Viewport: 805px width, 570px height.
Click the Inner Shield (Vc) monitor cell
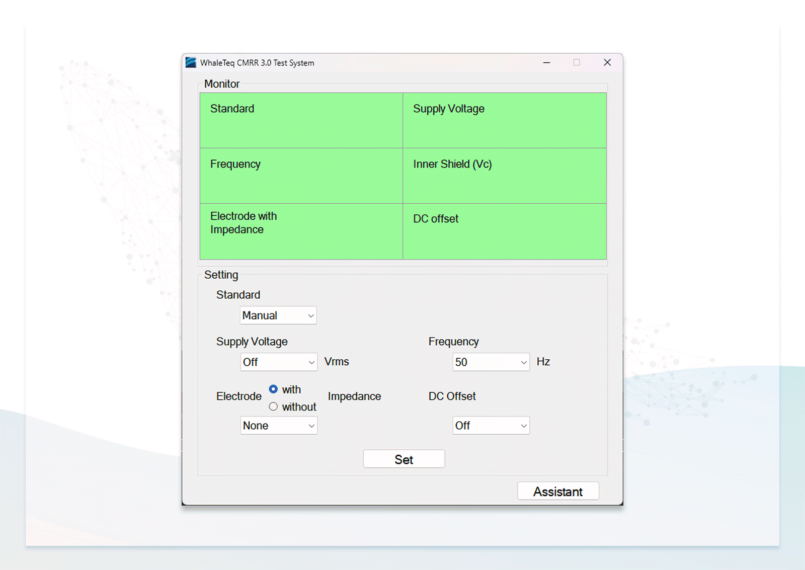click(x=505, y=176)
